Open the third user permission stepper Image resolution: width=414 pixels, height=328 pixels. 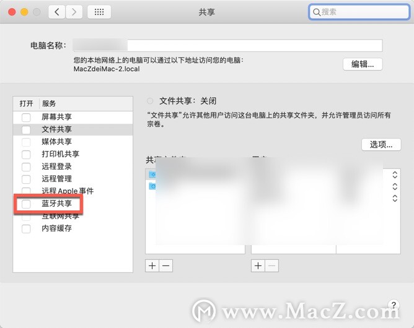tap(395, 198)
